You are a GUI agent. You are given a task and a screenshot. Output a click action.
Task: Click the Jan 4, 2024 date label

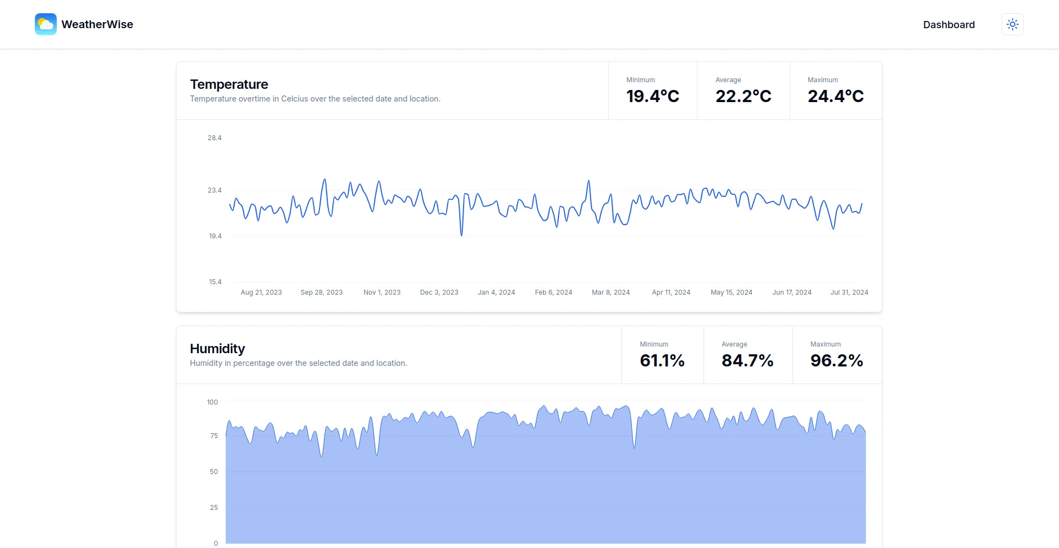click(496, 292)
